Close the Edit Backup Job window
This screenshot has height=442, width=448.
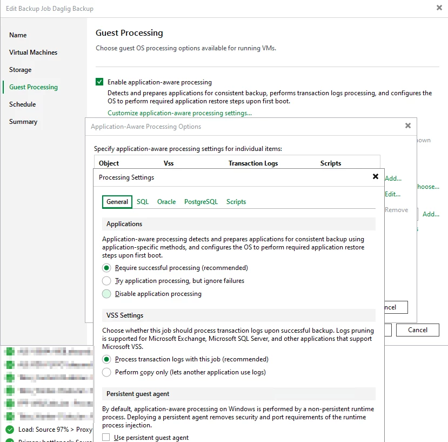(439, 8)
